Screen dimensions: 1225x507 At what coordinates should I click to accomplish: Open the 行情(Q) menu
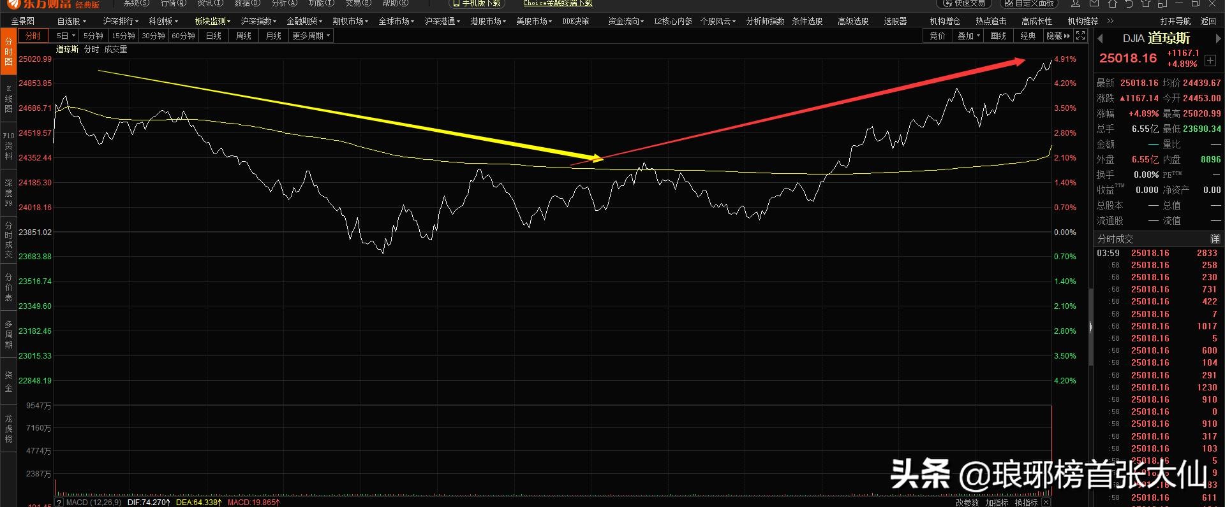[x=173, y=3]
